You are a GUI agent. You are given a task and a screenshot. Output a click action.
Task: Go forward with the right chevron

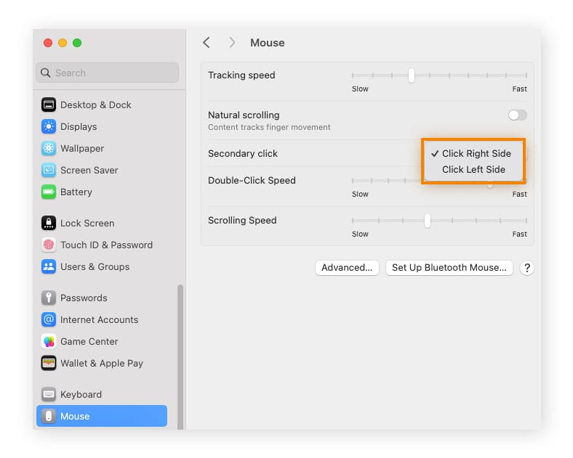coord(232,43)
